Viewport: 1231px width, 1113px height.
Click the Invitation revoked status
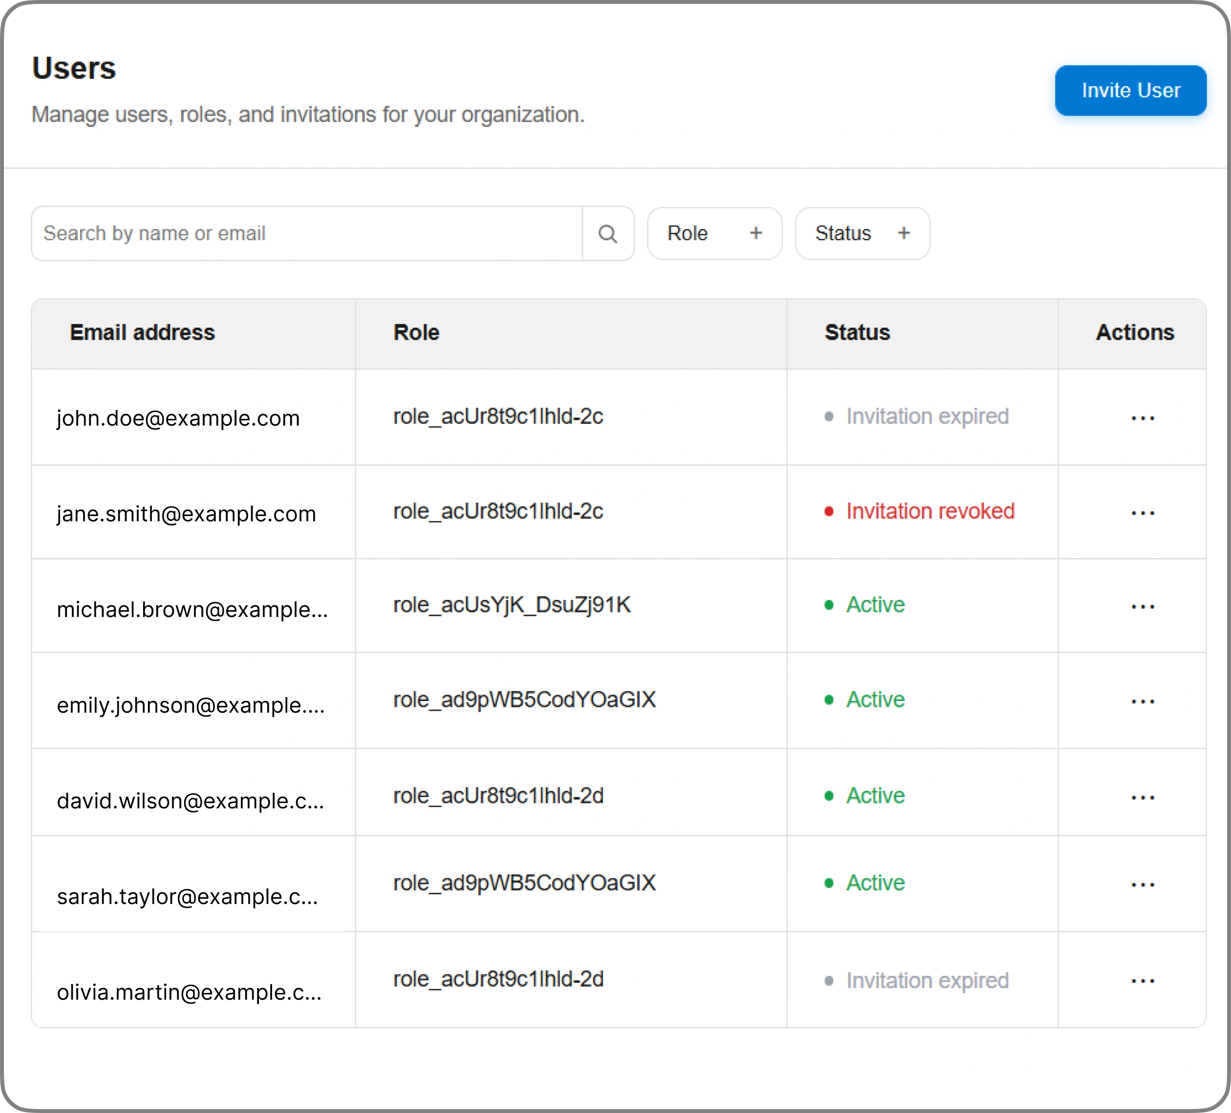[x=919, y=512]
